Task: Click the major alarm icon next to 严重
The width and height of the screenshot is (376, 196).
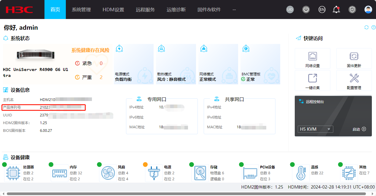Action: 77,77
